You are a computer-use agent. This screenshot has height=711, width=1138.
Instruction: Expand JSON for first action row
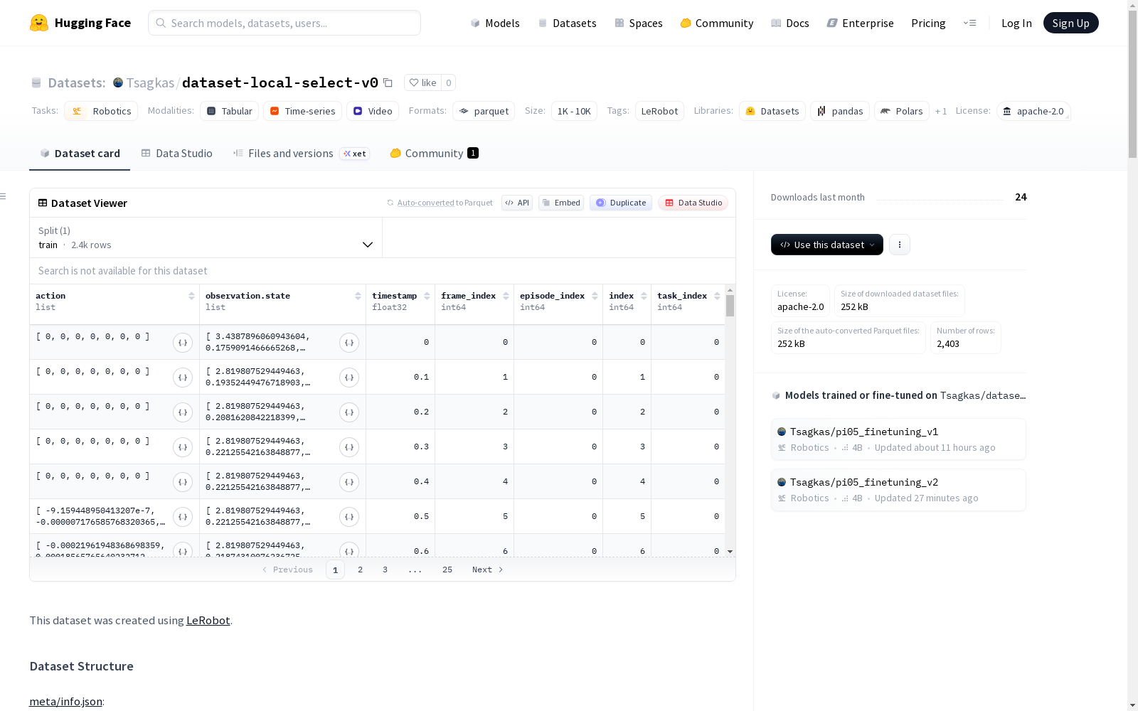click(183, 343)
